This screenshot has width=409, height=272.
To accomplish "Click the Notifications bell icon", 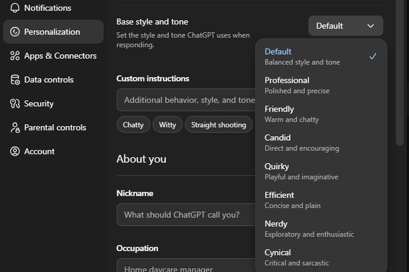I will click(x=15, y=8).
